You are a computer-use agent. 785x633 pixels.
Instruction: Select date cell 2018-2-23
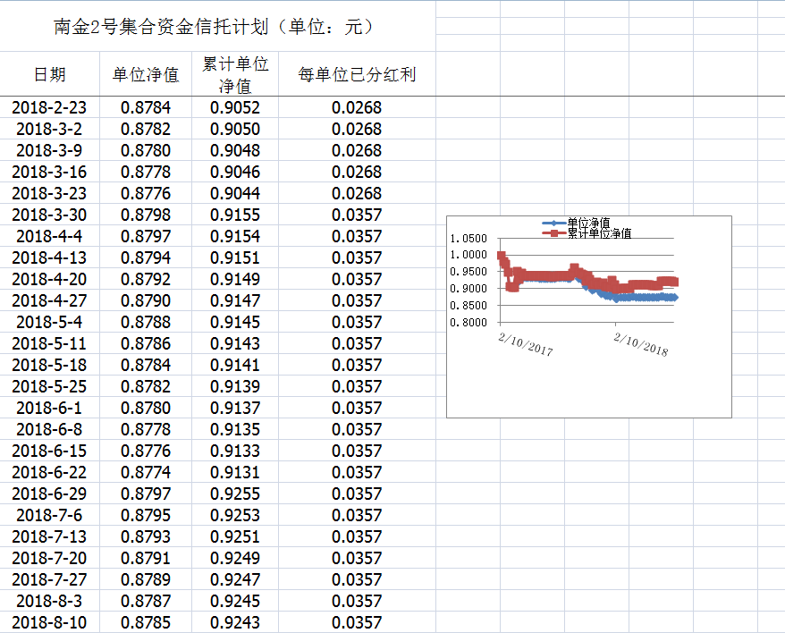pos(49,107)
